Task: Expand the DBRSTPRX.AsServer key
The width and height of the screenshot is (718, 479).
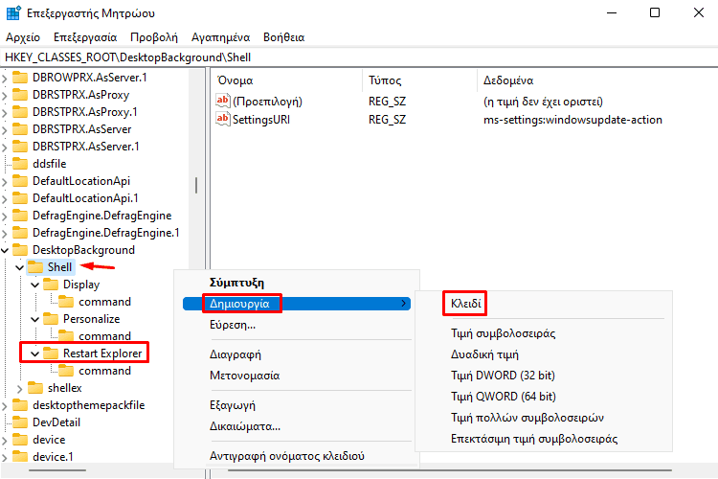Action: click(5, 130)
